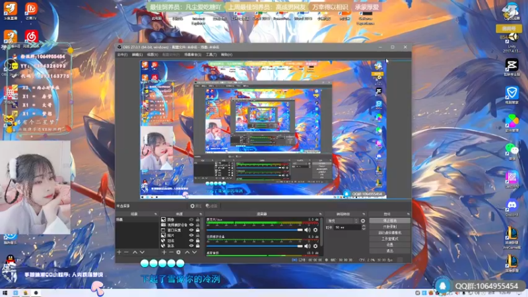
Task: Open the 剪映 CapCut desktop icon
Action: (512, 67)
